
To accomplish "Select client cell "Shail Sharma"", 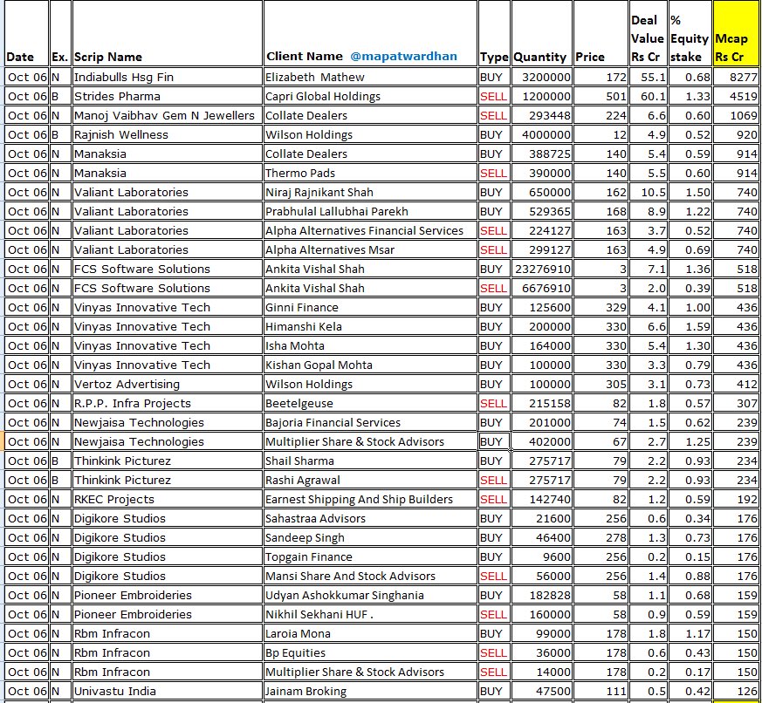I will 370,461.
